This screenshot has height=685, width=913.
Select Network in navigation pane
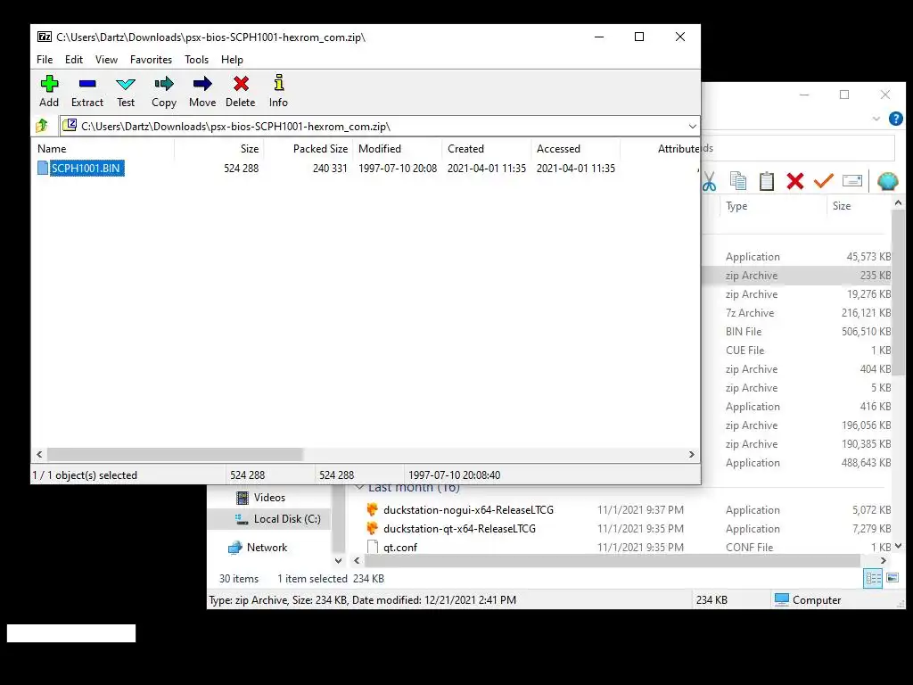pyautogui.click(x=257, y=548)
